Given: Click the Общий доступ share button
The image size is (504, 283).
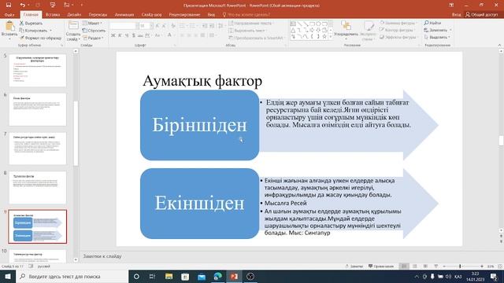Looking at the screenshot, I should [x=481, y=14].
